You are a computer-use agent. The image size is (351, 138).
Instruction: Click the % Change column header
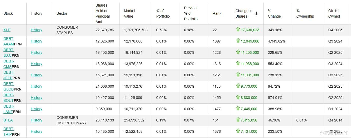(x=274, y=14)
